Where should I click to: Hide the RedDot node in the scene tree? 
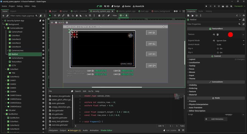pyautogui.click(x=43, y=54)
